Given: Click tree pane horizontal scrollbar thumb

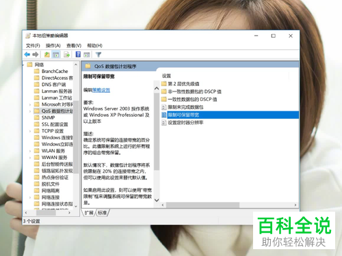Looking at the screenshot, I should [x=46, y=213].
